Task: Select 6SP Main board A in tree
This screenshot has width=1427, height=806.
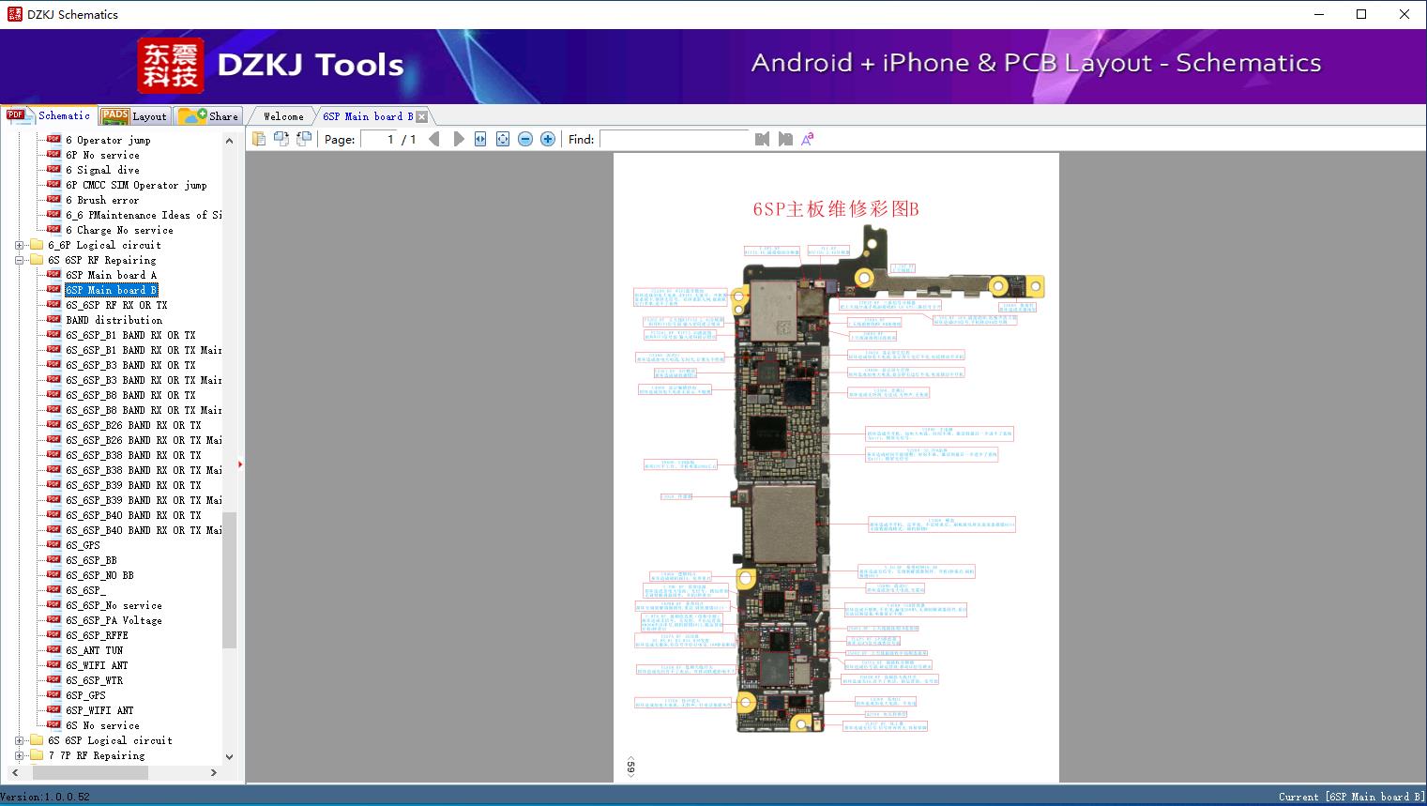Action: [x=111, y=275]
